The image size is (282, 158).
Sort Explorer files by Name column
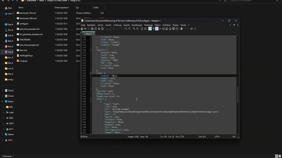(21, 7)
